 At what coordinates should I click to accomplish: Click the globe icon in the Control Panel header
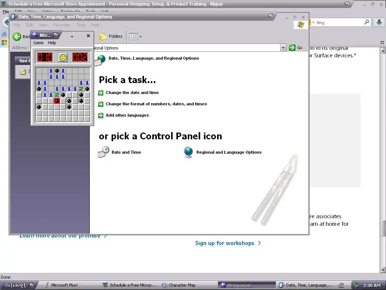click(100, 60)
